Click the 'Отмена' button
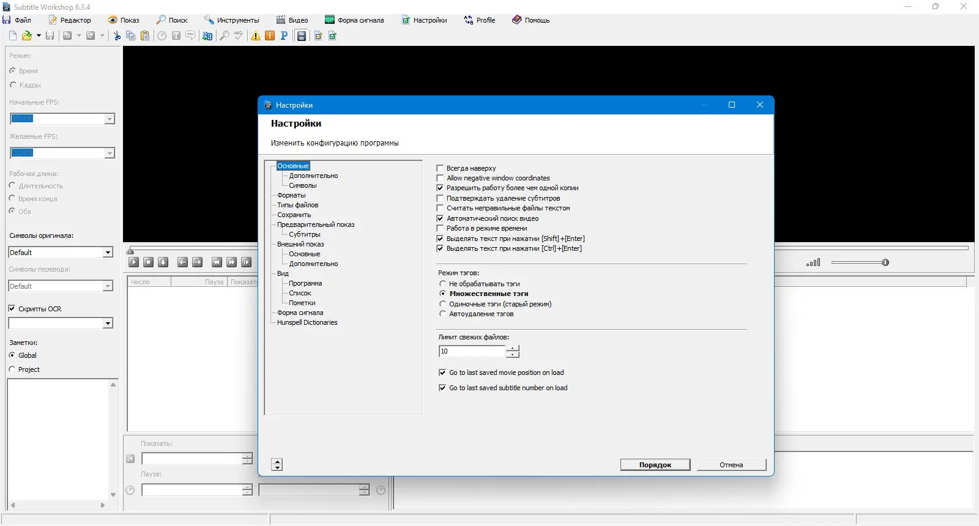The height and width of the screenshot is (526, 979). pos(731,465)
